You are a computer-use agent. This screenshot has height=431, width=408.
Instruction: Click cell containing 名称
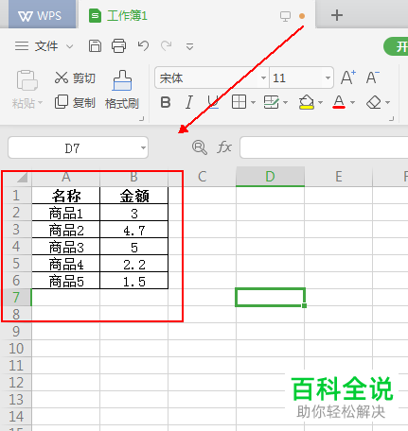[x=66, y=196]
